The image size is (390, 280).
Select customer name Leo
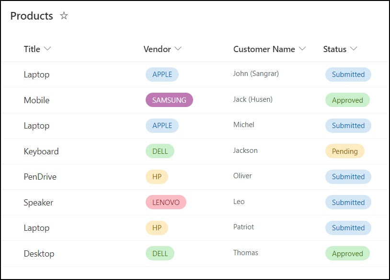point(239,201)
